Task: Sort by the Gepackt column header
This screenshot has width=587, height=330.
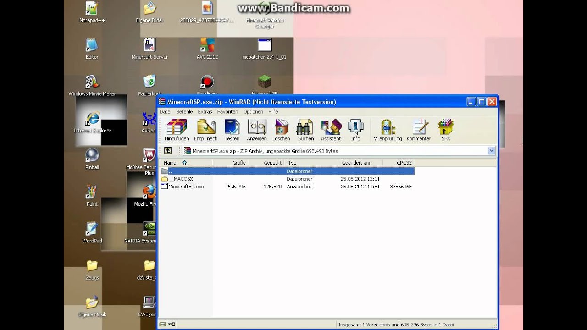Action: 266,163
